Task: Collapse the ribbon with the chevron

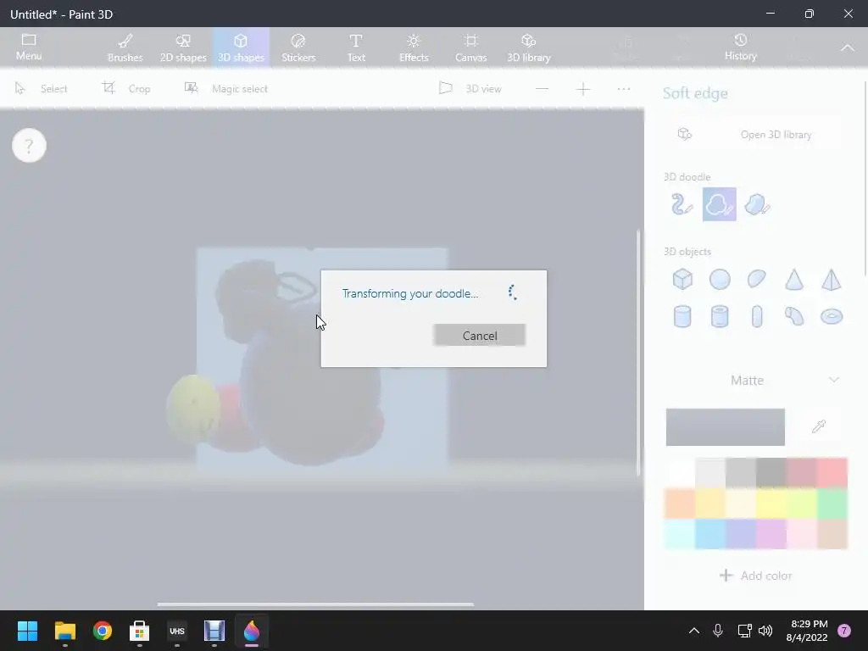Action: 848,47
